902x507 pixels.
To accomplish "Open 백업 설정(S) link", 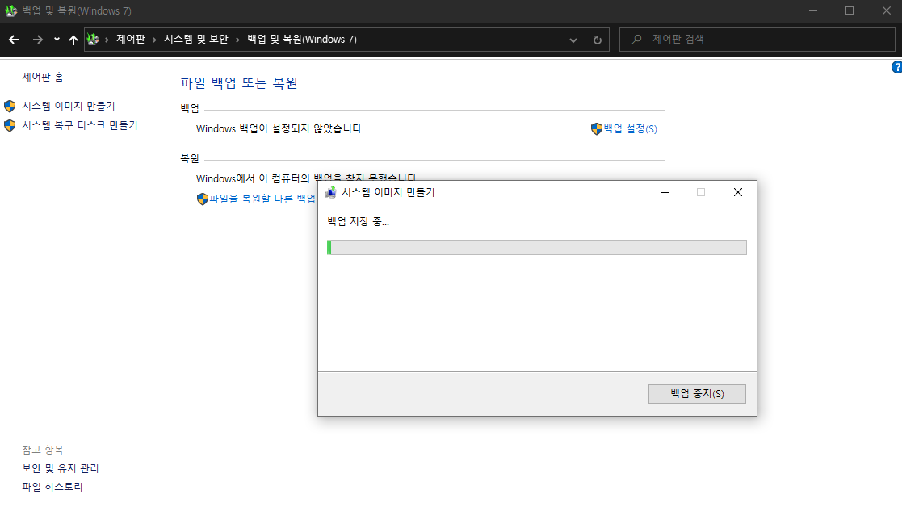I will [x=631, y=128].
